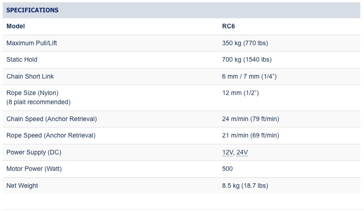Screen dimensions: 364x212
Task: Click the Rope Speed (Anchor Retrieval) label
Action: point(51,135)
